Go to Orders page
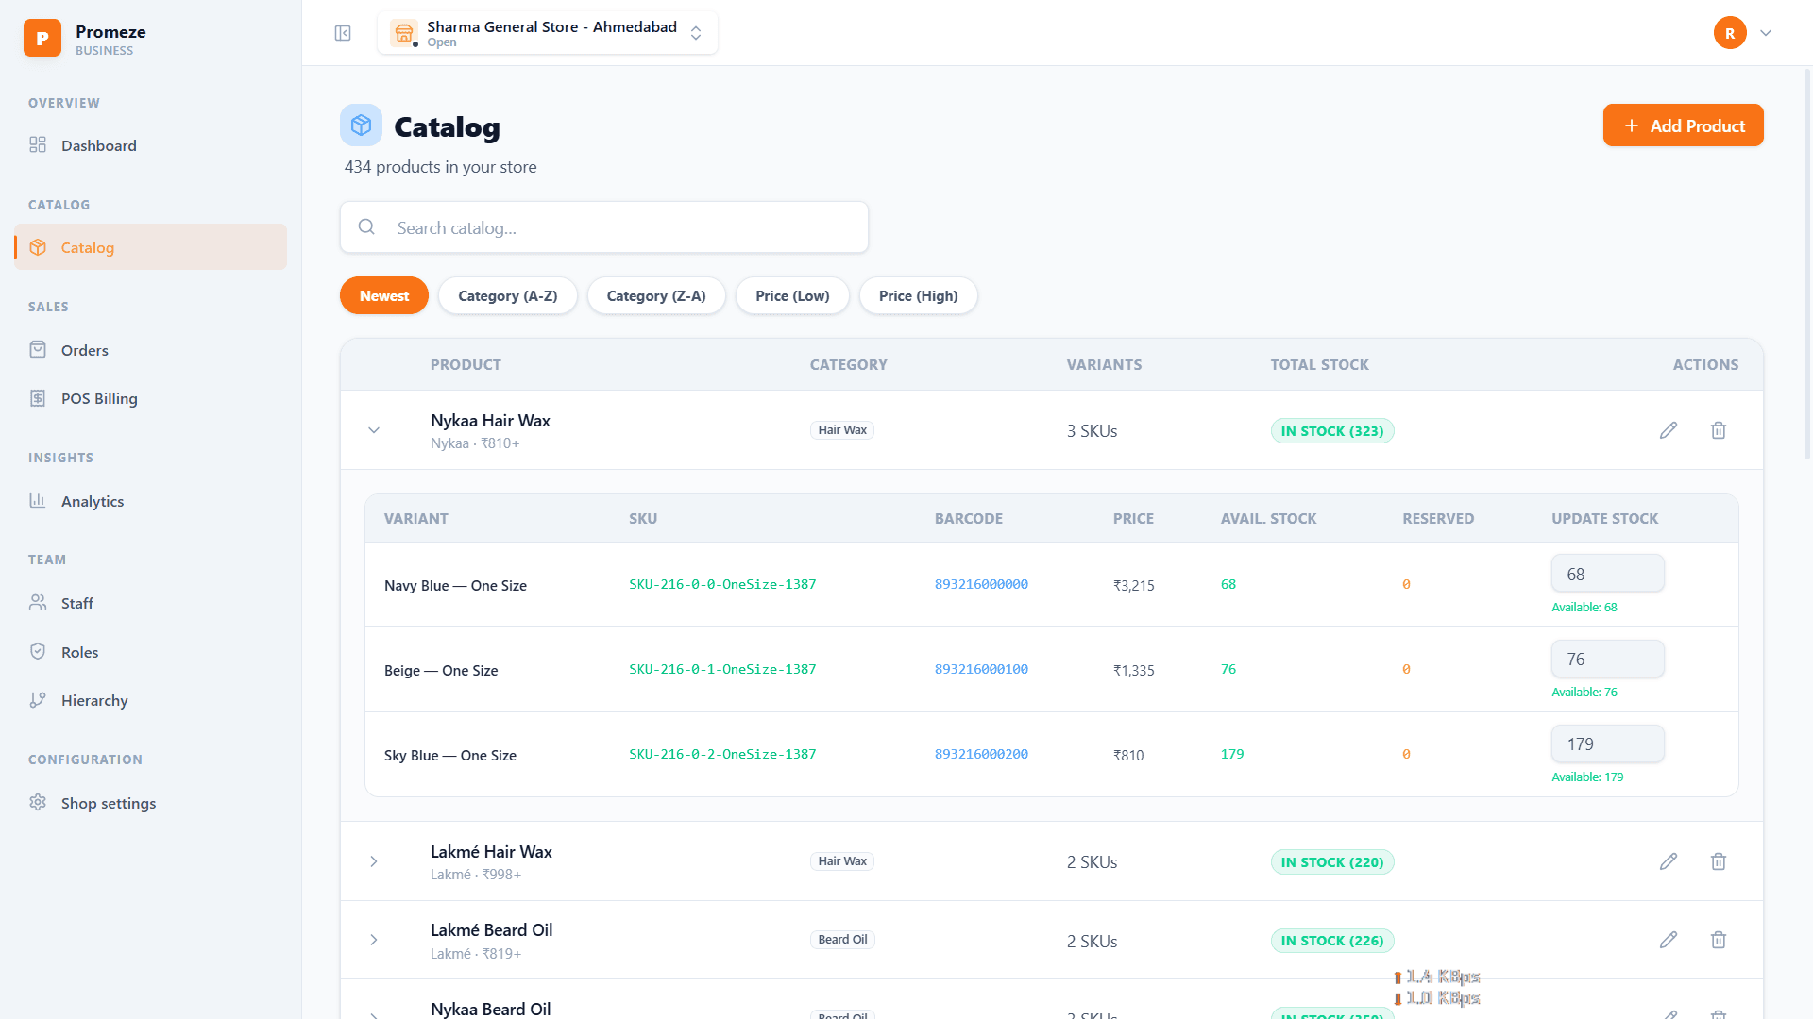Viewport: 1813px width, 1019px height. click(x=151, y=350)
